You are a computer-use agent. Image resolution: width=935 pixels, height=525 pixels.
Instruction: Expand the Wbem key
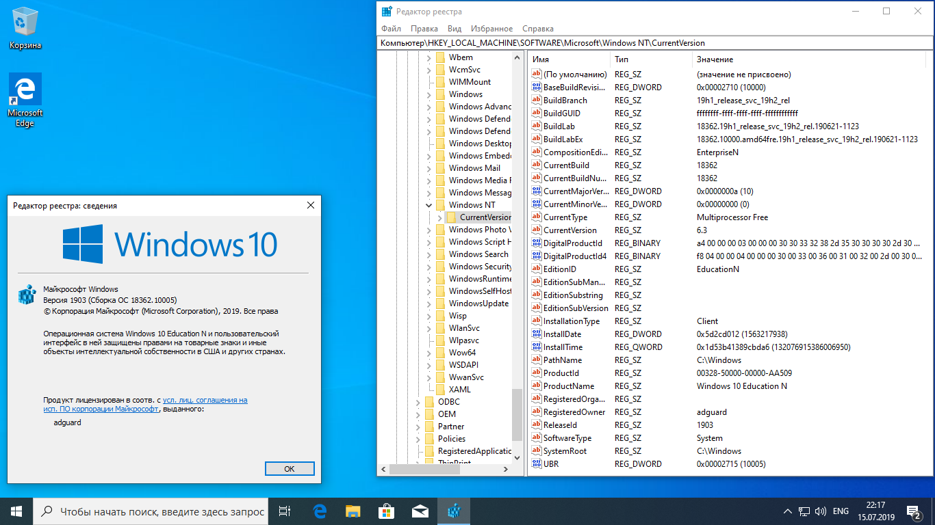429,57
